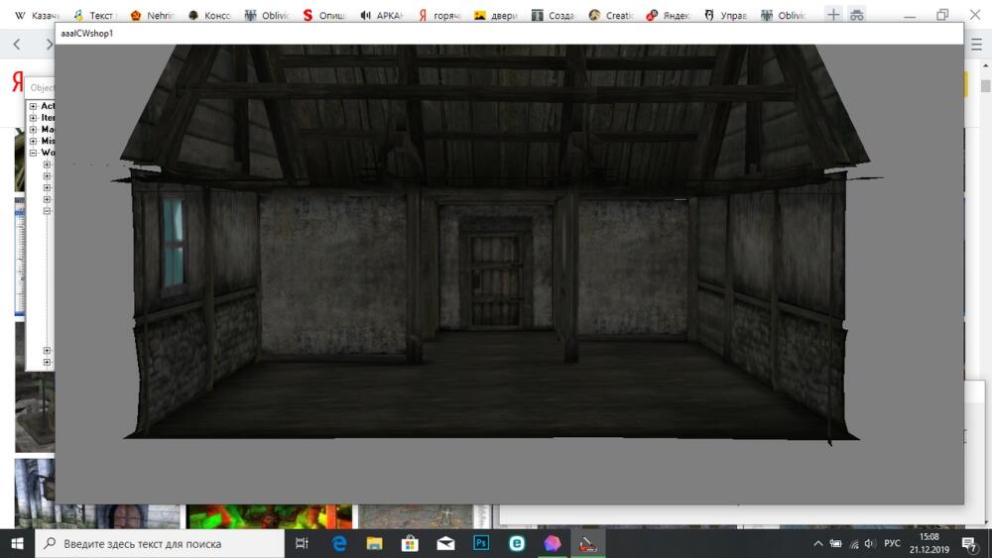The width and height of the screenshot is (992, 558).
Task: Open the горяч Yandex browser tab
Action: pos(439,15)
